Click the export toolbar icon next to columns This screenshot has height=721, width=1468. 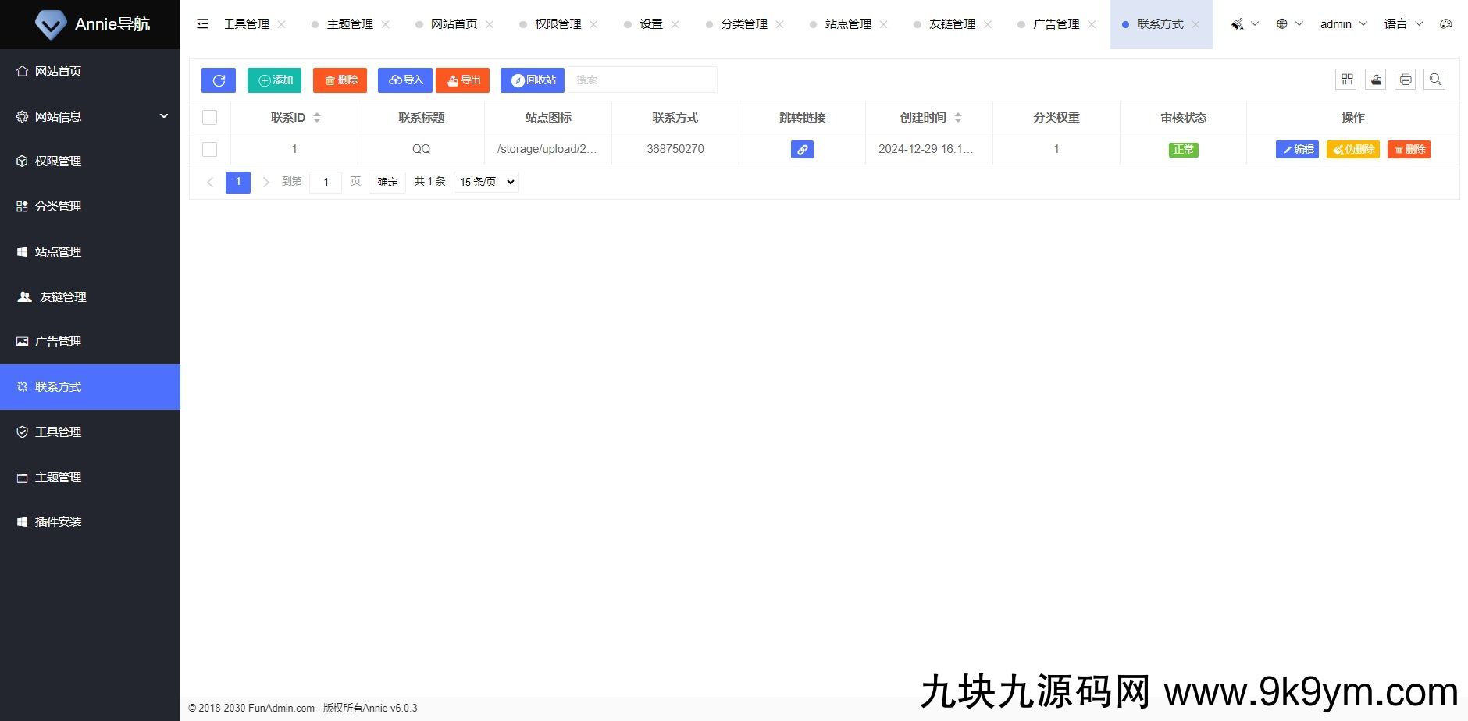pyautogui.click(x=1376, y=80)
